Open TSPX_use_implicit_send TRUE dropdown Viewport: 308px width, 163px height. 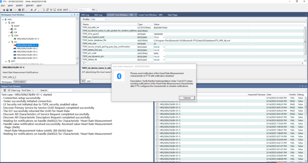coord(164,37)
